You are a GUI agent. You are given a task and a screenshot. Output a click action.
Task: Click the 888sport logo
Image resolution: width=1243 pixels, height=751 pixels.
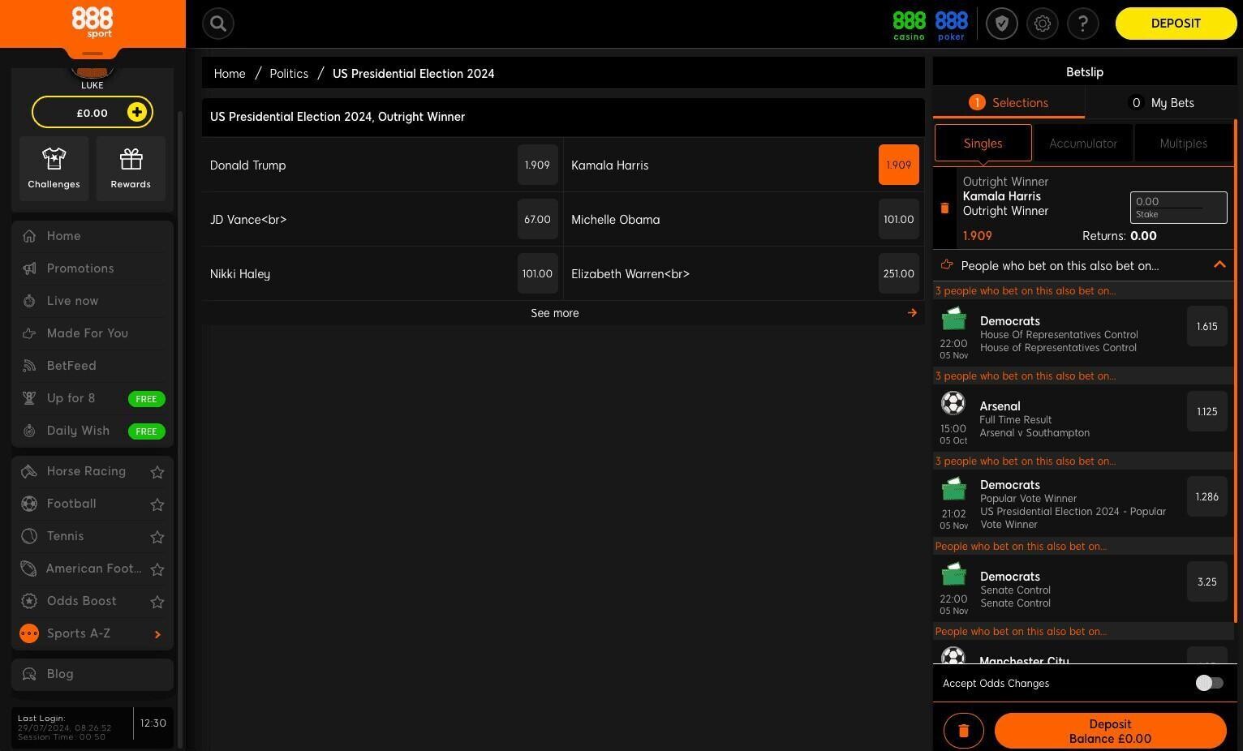click(92, 22)
